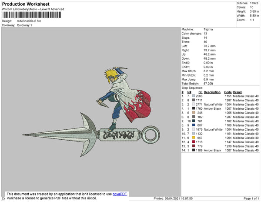Click the barcode under the worksheet title
261x202 pixels.
[x=32, y=15]
